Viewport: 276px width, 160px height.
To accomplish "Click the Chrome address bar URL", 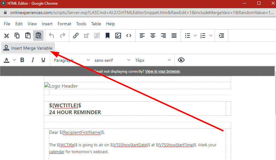I will (x=142, y=13).
